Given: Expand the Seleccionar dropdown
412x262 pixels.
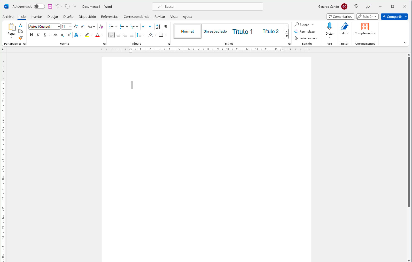Looking at the screenshot, I should 306,38.
